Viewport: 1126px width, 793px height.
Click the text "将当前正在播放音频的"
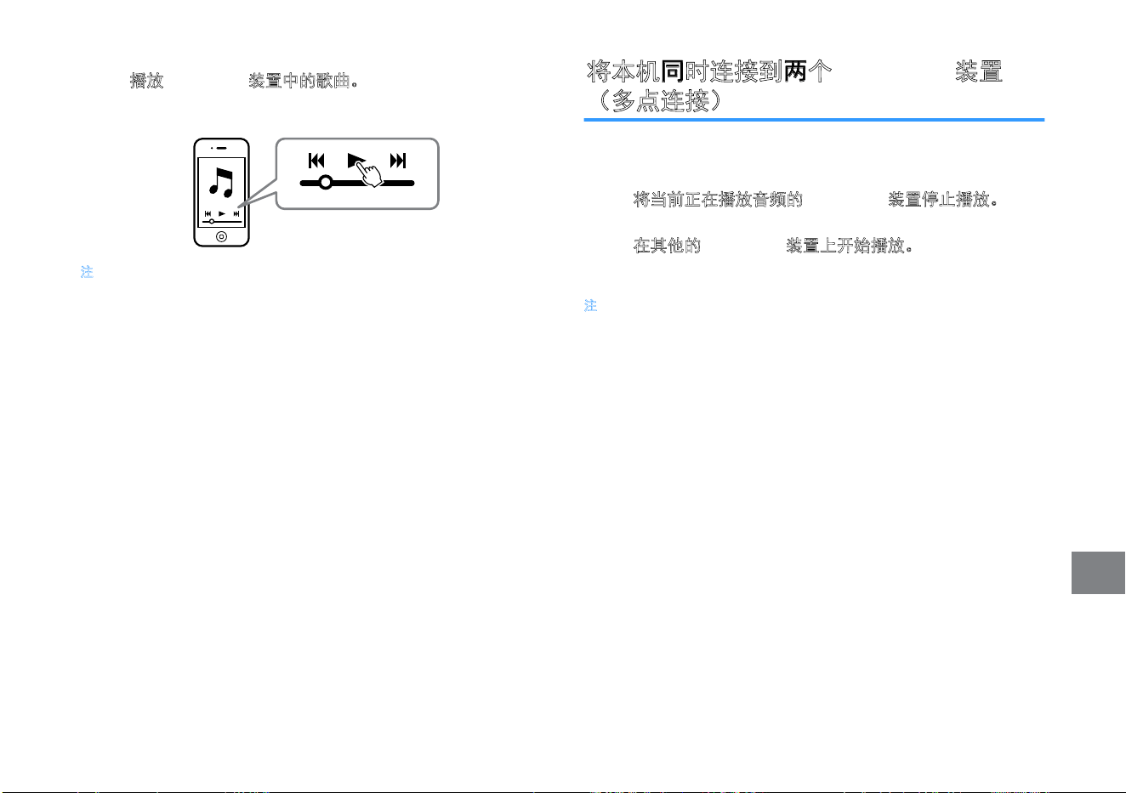pyautogui.click(x=718, y=200)
